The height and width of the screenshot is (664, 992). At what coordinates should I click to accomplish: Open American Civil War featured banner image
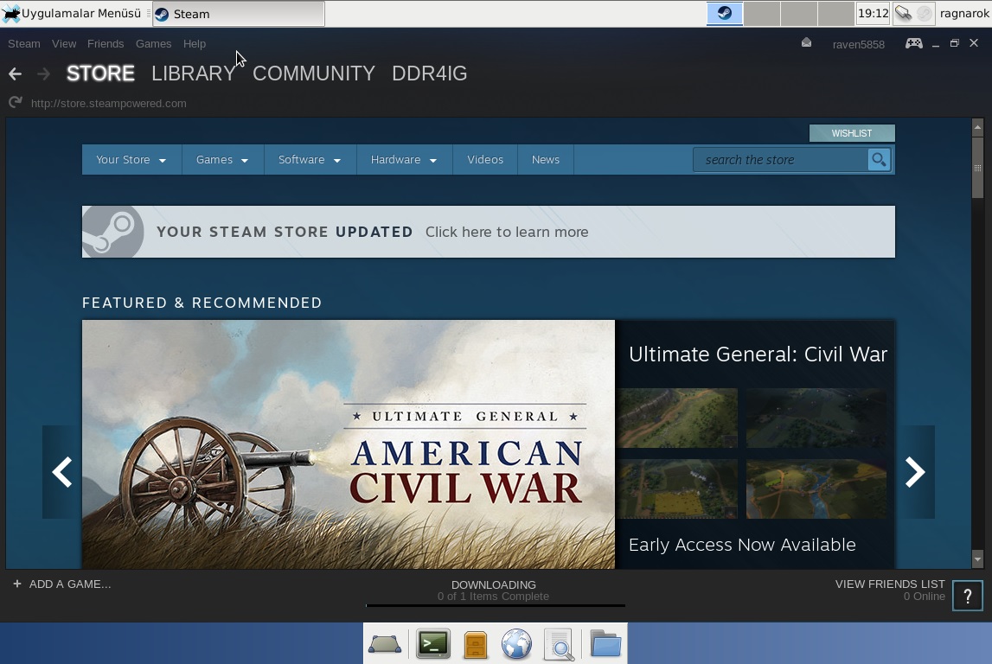tap(348, 444)
